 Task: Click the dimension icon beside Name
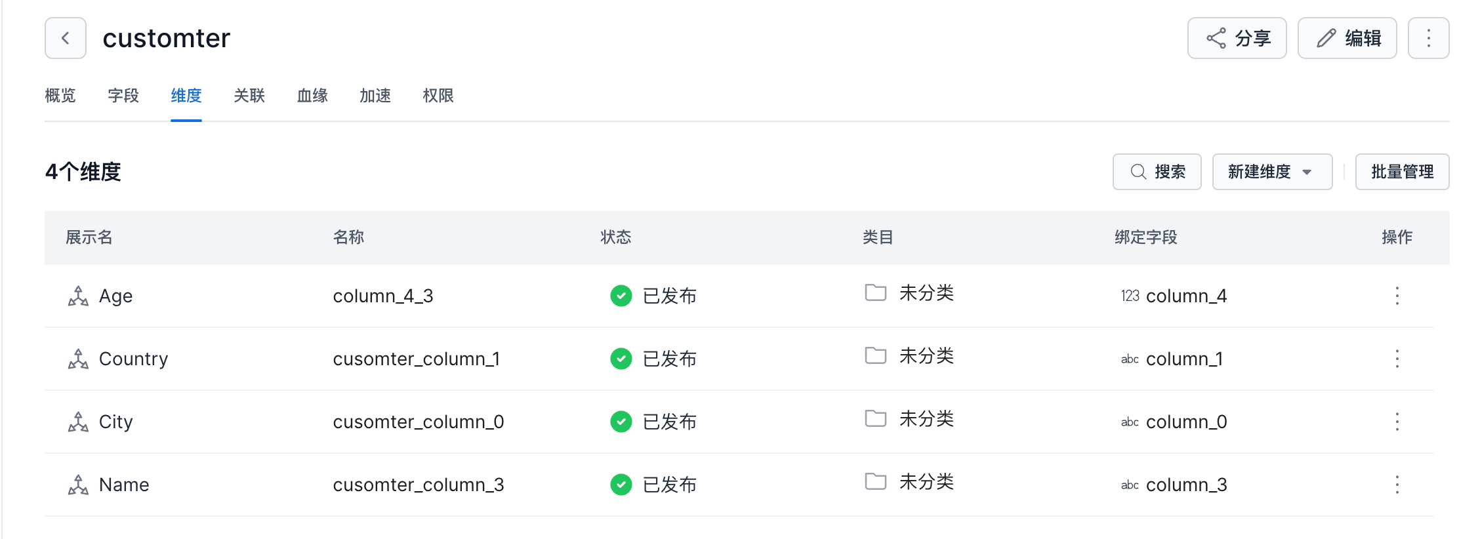(78, 485)
